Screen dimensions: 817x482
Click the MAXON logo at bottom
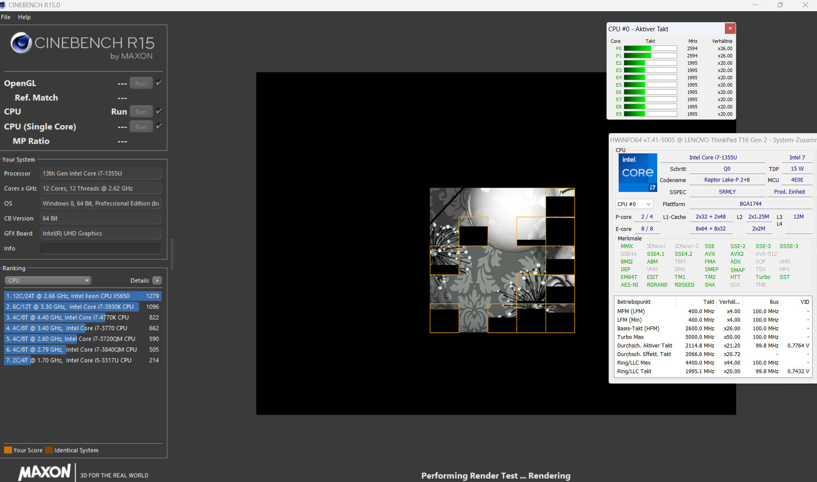click(45, 472)
